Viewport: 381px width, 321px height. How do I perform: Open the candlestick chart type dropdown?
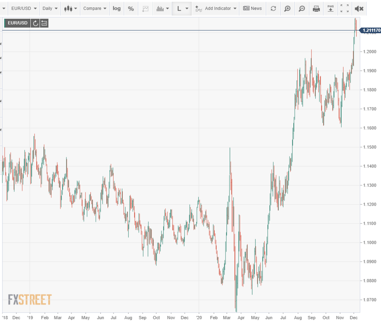(x=70, y=8)
